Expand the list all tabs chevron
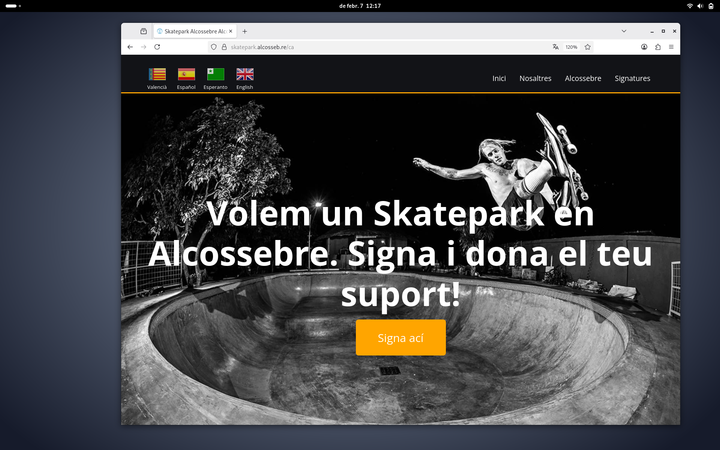The width and height of the screenshot is (720, 450). (624, 31)
